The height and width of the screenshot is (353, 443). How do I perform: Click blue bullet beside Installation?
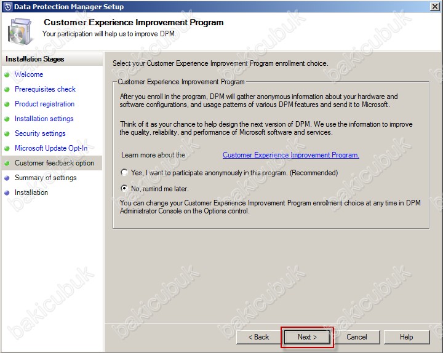click(x=7, y=193)
